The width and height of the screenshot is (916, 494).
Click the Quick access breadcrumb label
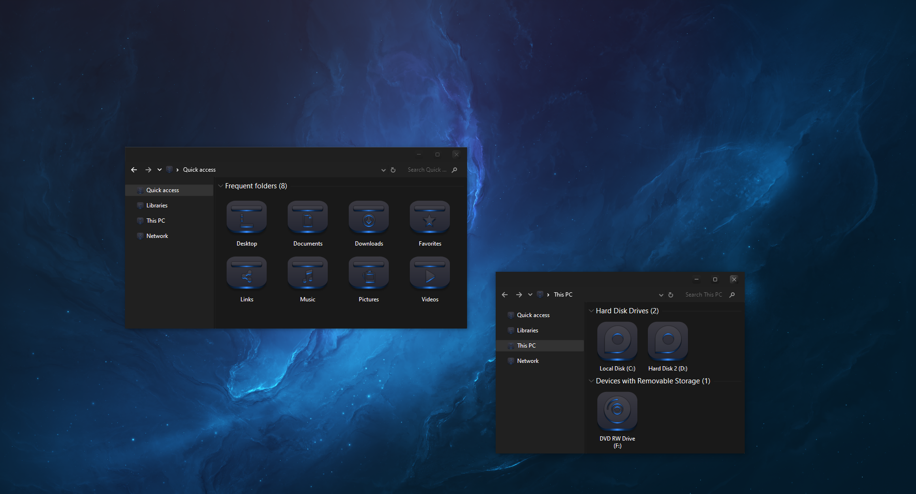(x=199, y=170)
